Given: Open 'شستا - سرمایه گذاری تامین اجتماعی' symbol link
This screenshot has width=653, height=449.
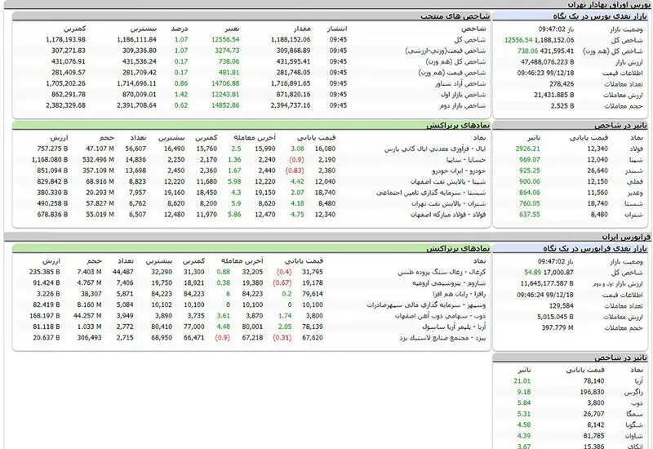Looking at the screenshot, I should click(431, 193).
